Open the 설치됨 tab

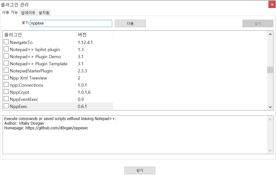coord(44,13)
